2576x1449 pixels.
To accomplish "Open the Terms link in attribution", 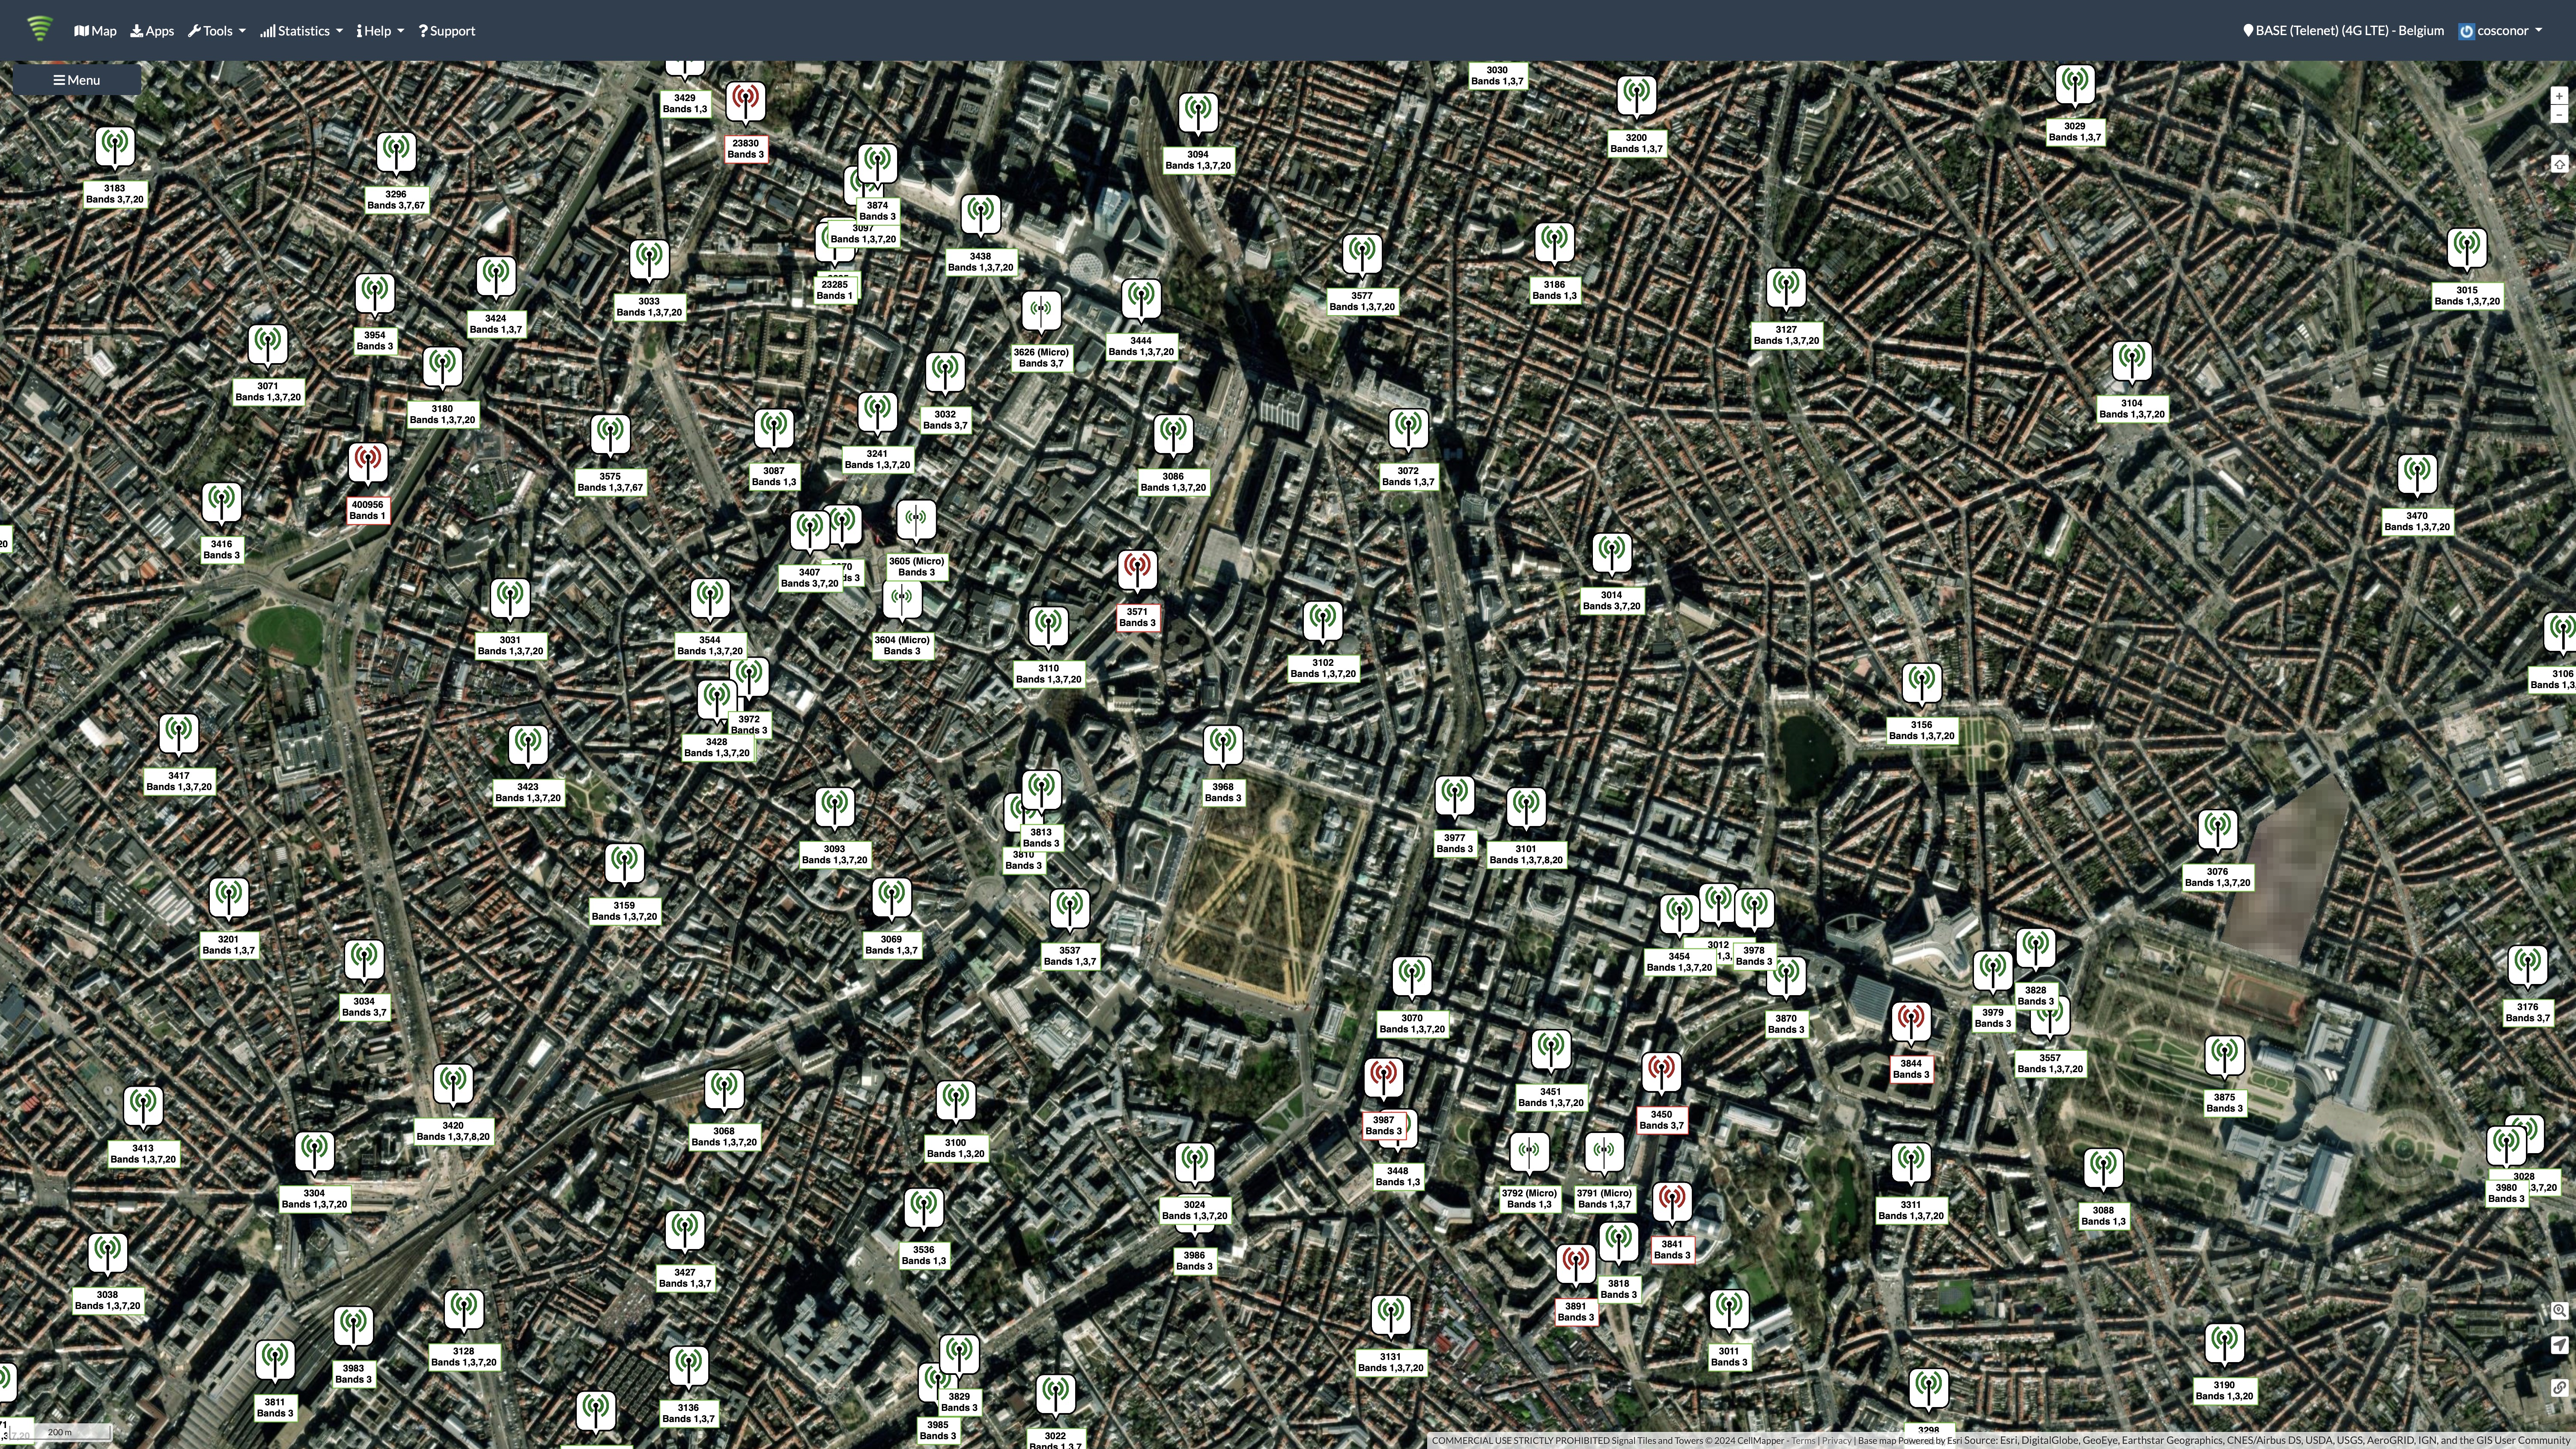I will click(x=1803, y=1441).
